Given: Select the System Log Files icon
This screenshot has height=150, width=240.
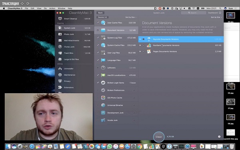Looking at the screenshot, I should pos(103,38).
